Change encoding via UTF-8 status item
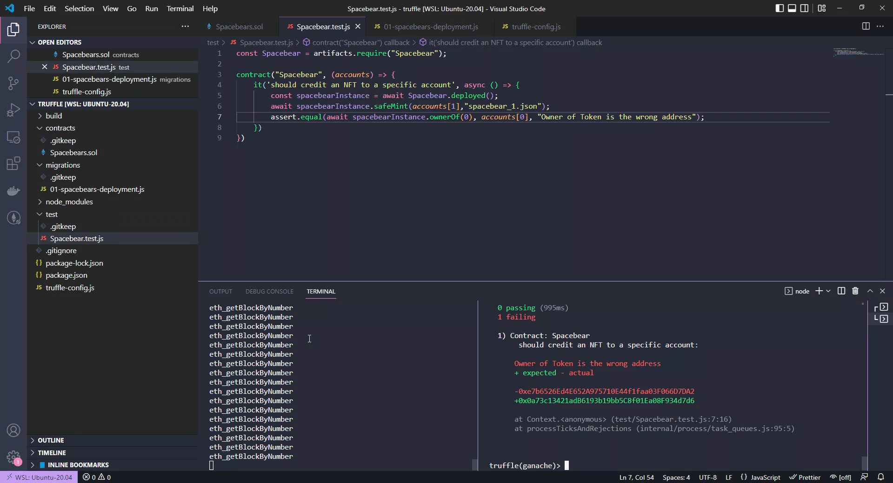The height and width of the screenshot is (483, 893). [x=707, y=477]
